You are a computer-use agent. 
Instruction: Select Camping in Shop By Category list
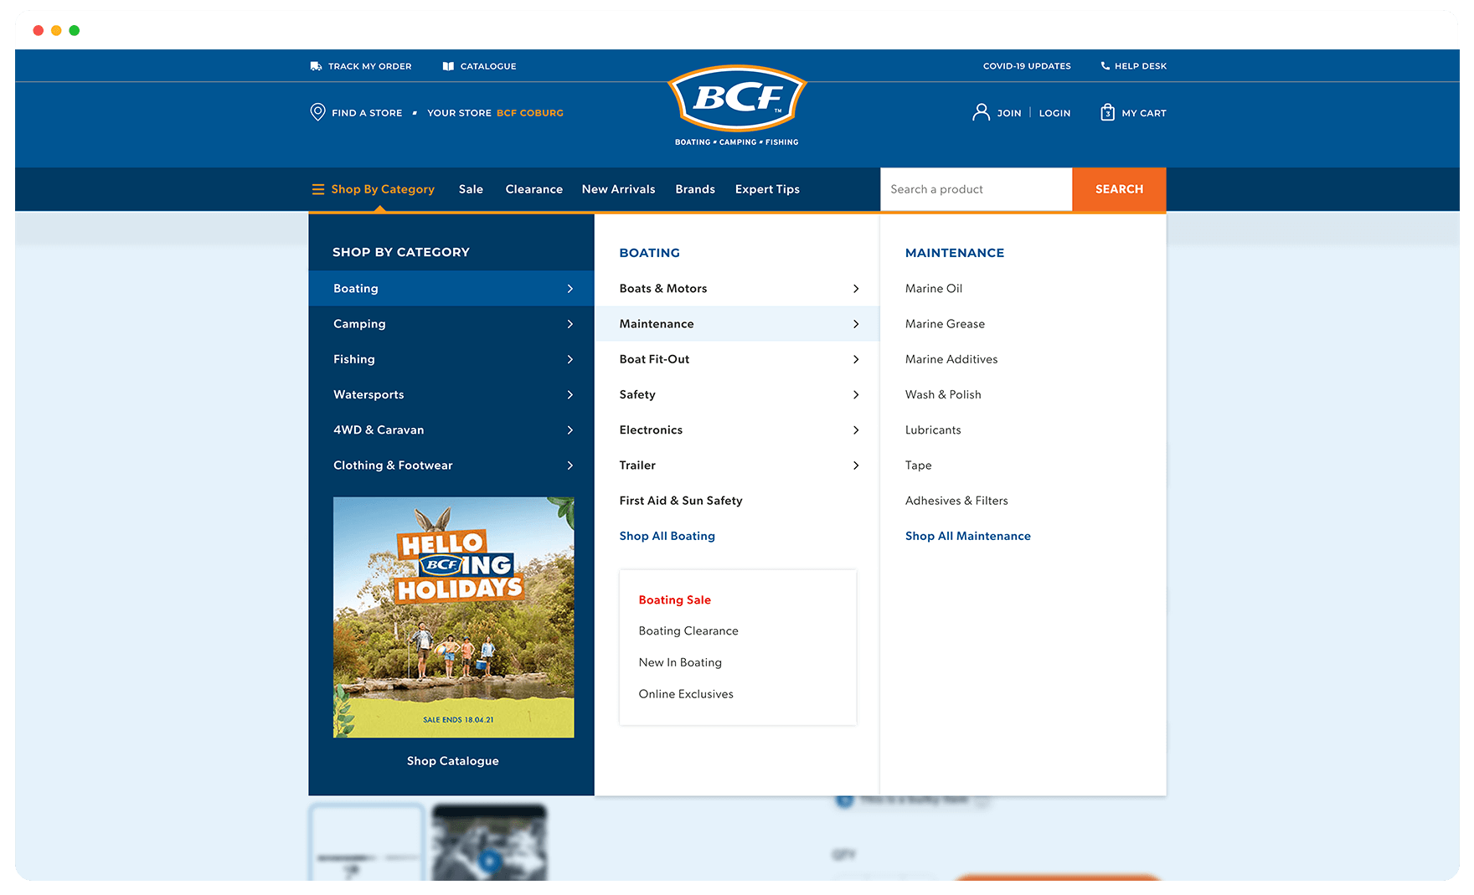pos(451,324)
